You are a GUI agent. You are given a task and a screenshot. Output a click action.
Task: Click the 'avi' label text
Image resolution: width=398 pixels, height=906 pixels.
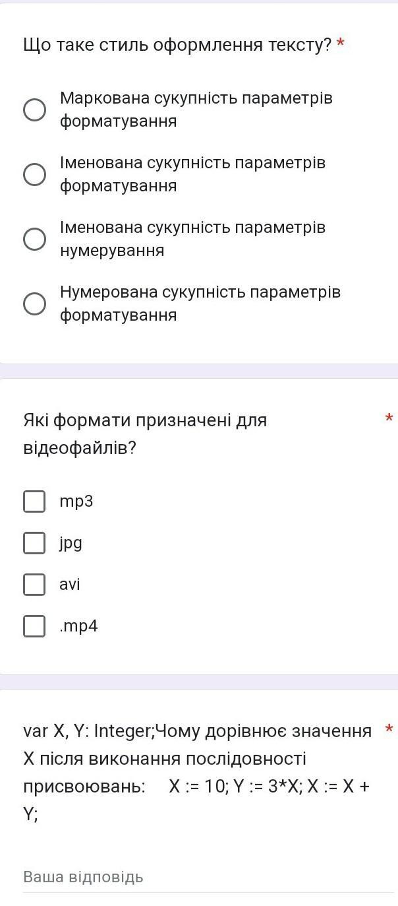tap(70, 585)
